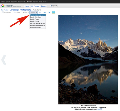Click the Share label
This screenshot has width=120, height=111.
[18, 12]
